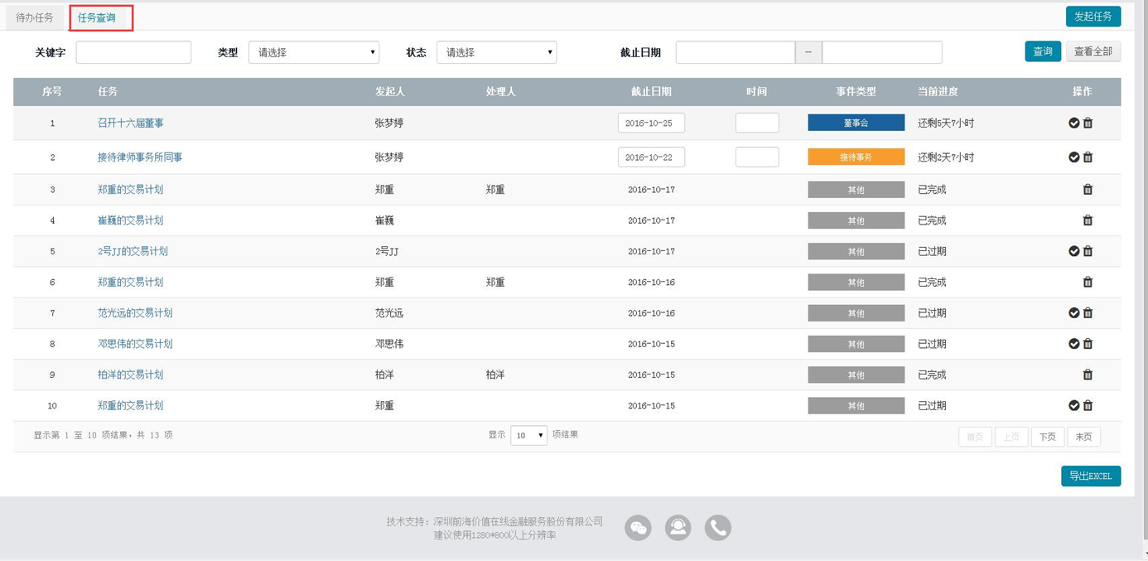
Task: Click 发起人 cell 张梦婷 in row 1
Action: tap(389, 123)
